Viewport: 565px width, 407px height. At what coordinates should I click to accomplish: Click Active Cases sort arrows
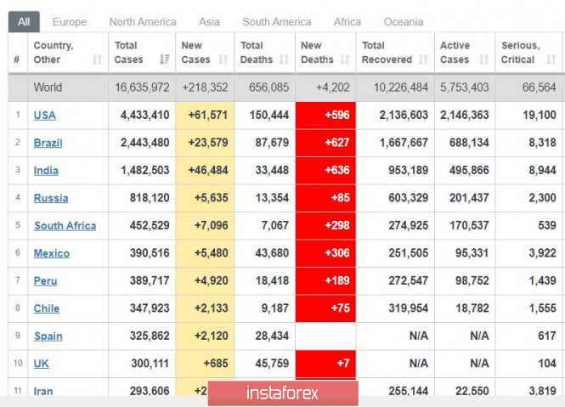[x=483, y=59]
